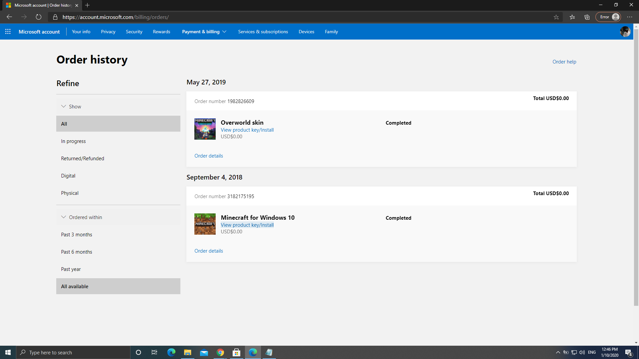Go back with the browser back arrow
This screenshot has height=359, width=639.
click(x=9, y=17)
